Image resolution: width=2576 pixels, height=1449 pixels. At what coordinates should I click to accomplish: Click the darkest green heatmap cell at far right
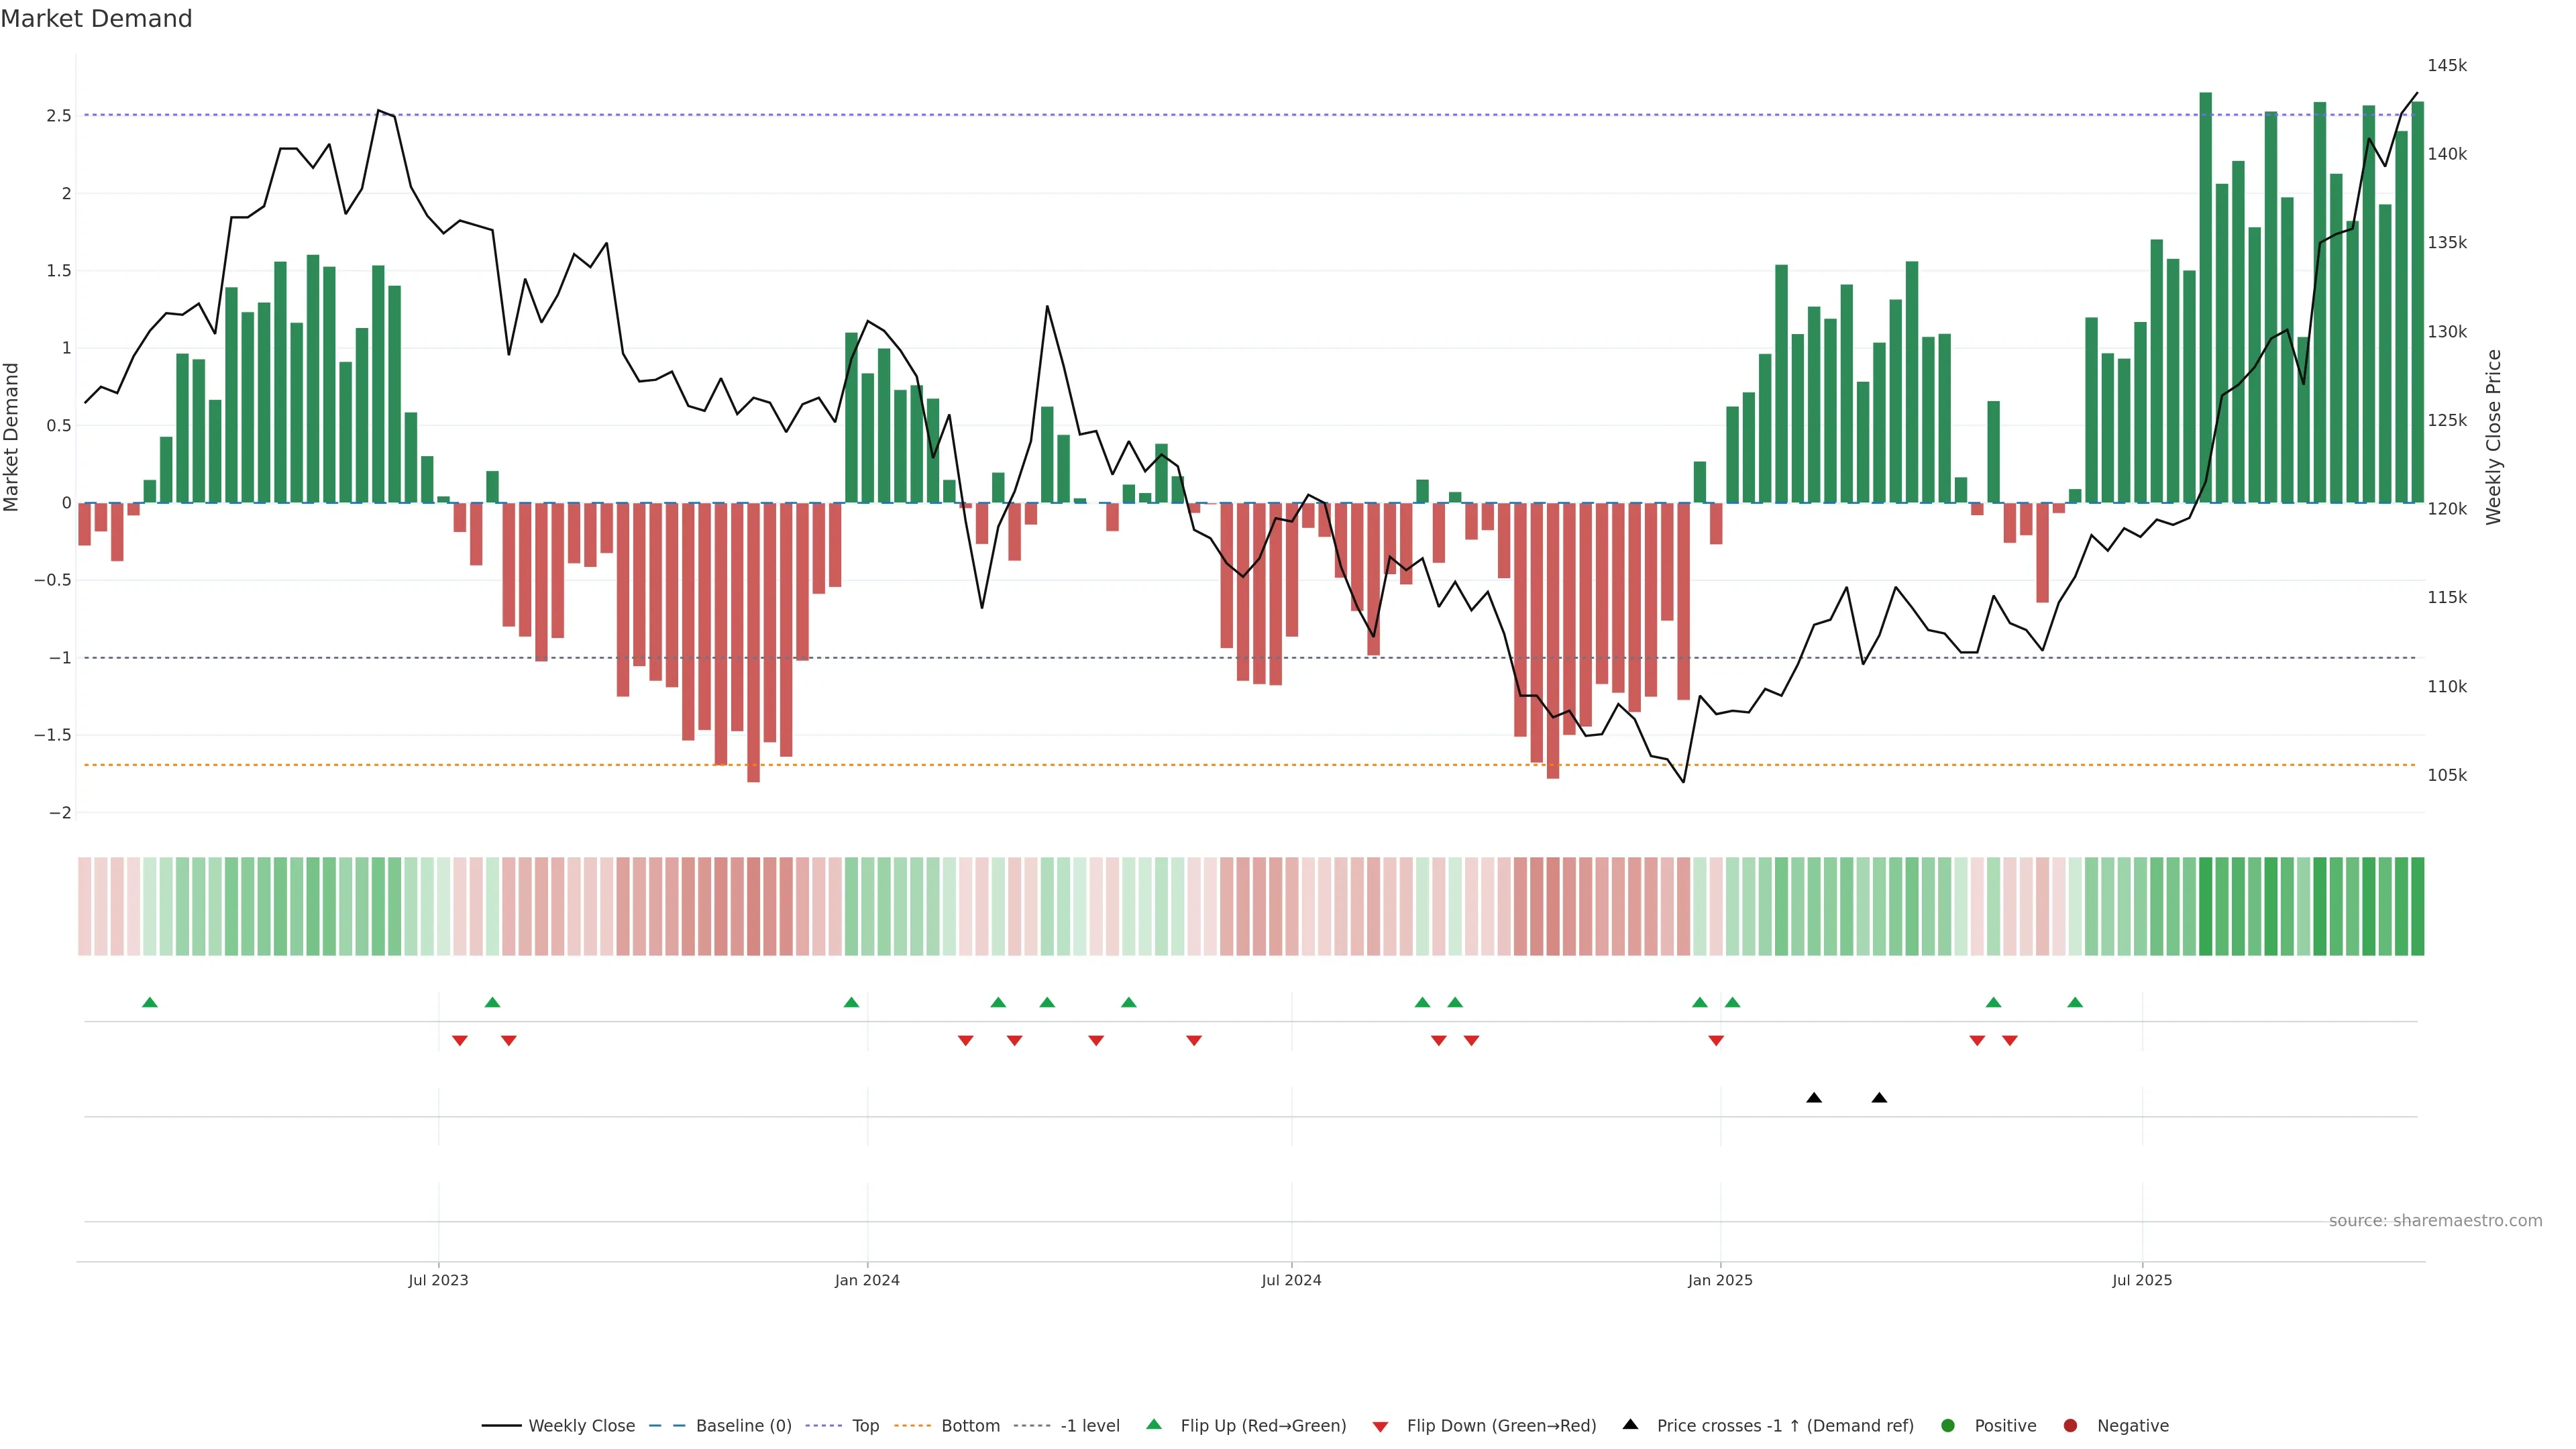click(x=2417, y=906)
